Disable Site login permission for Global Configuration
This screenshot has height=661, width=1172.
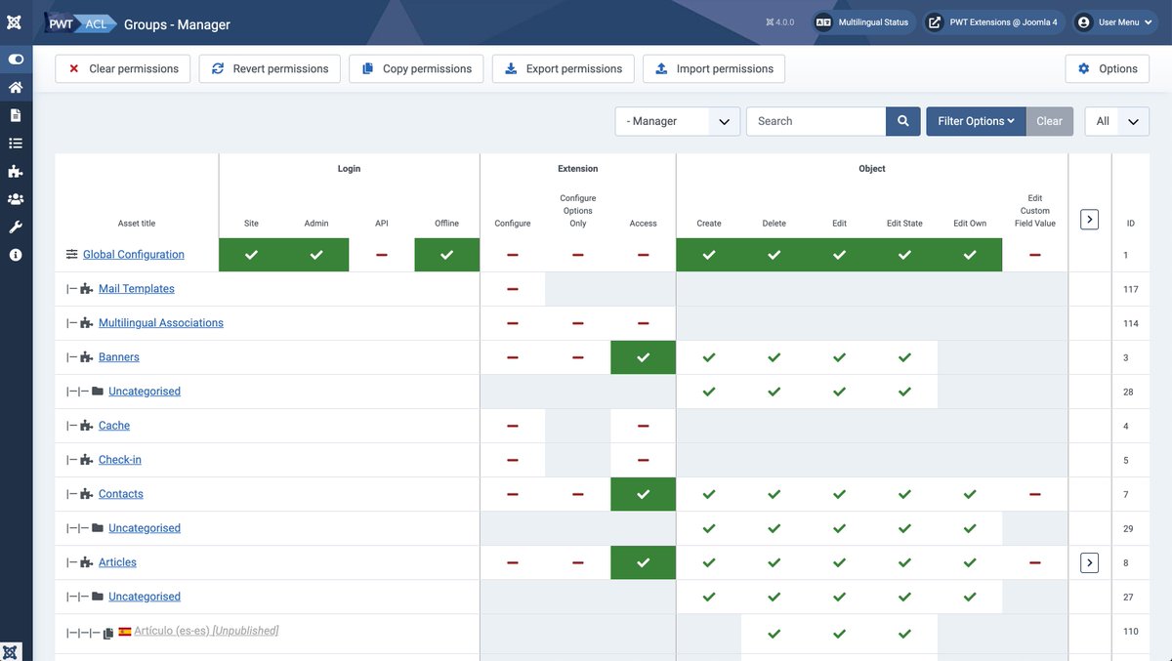click(250, 254)
